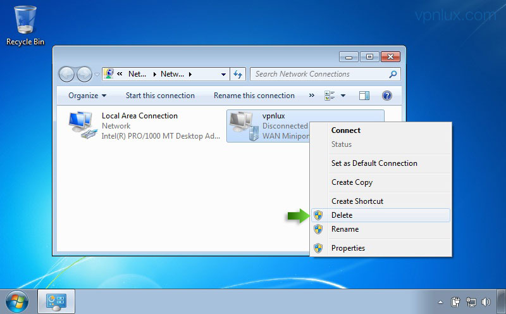Select the 'Net...' breadcrumb in address bar

tap(137, 74)
